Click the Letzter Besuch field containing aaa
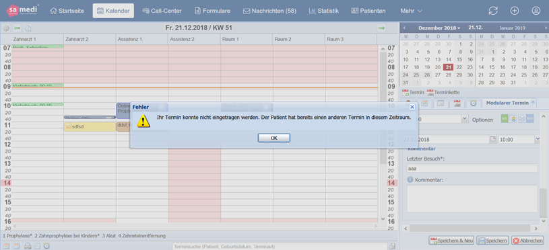 [x=472, y=168]
